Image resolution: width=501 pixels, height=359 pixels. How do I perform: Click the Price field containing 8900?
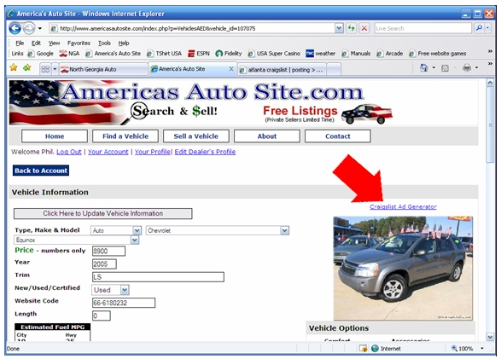click(108, 252)
